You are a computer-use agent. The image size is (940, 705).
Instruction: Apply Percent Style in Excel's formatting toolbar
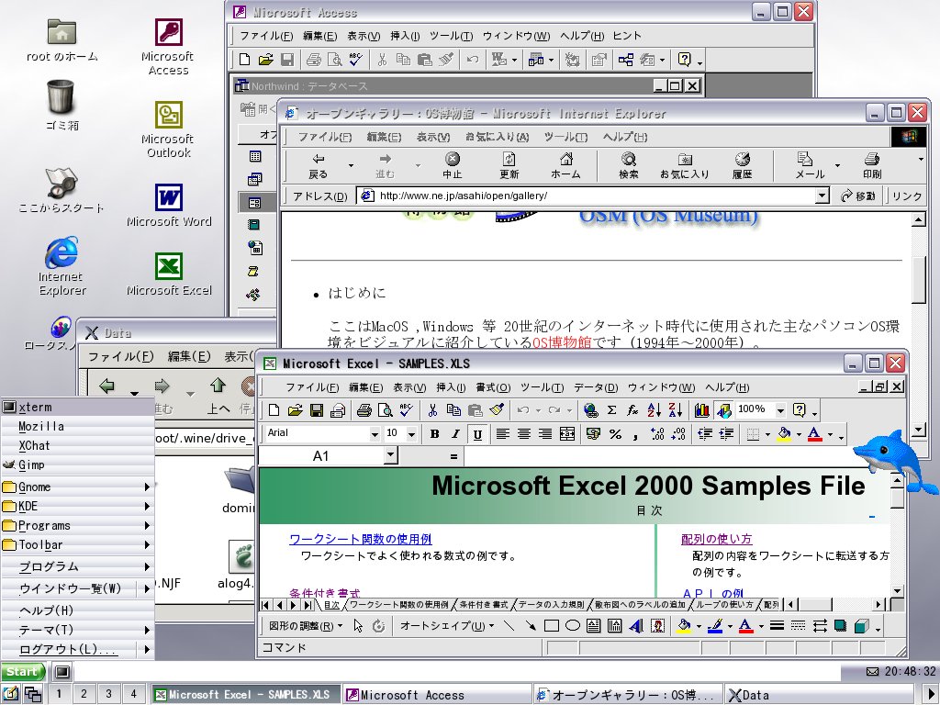click(x=615, y=434)
